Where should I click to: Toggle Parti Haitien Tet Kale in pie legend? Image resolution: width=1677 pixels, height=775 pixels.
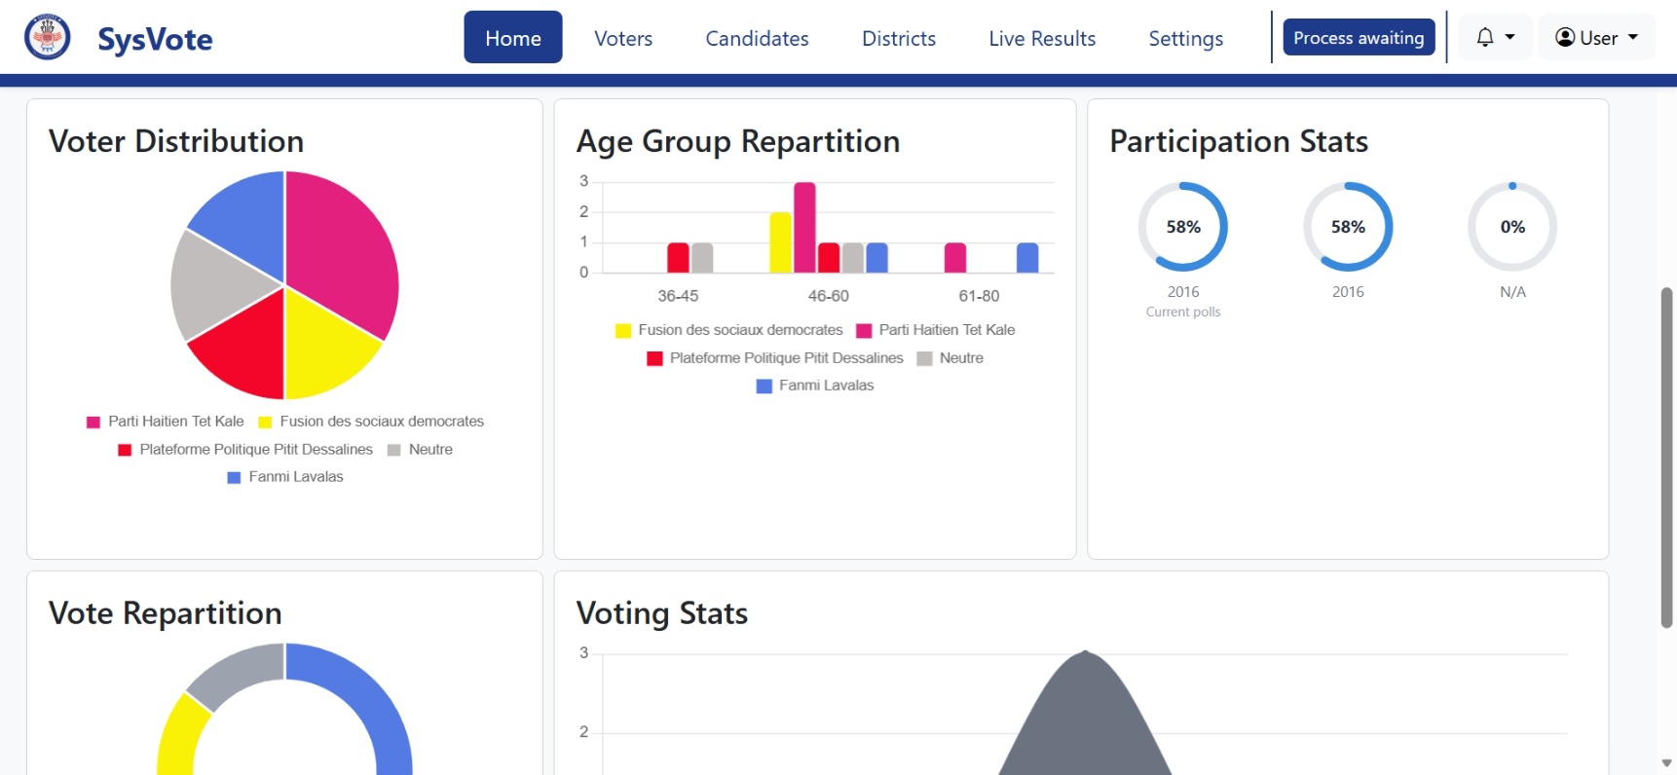coord(166,422)
